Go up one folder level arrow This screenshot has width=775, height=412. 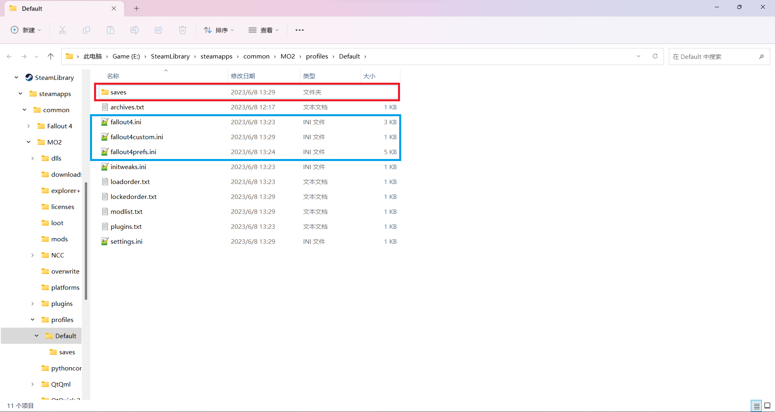click(x=50, y=56)
